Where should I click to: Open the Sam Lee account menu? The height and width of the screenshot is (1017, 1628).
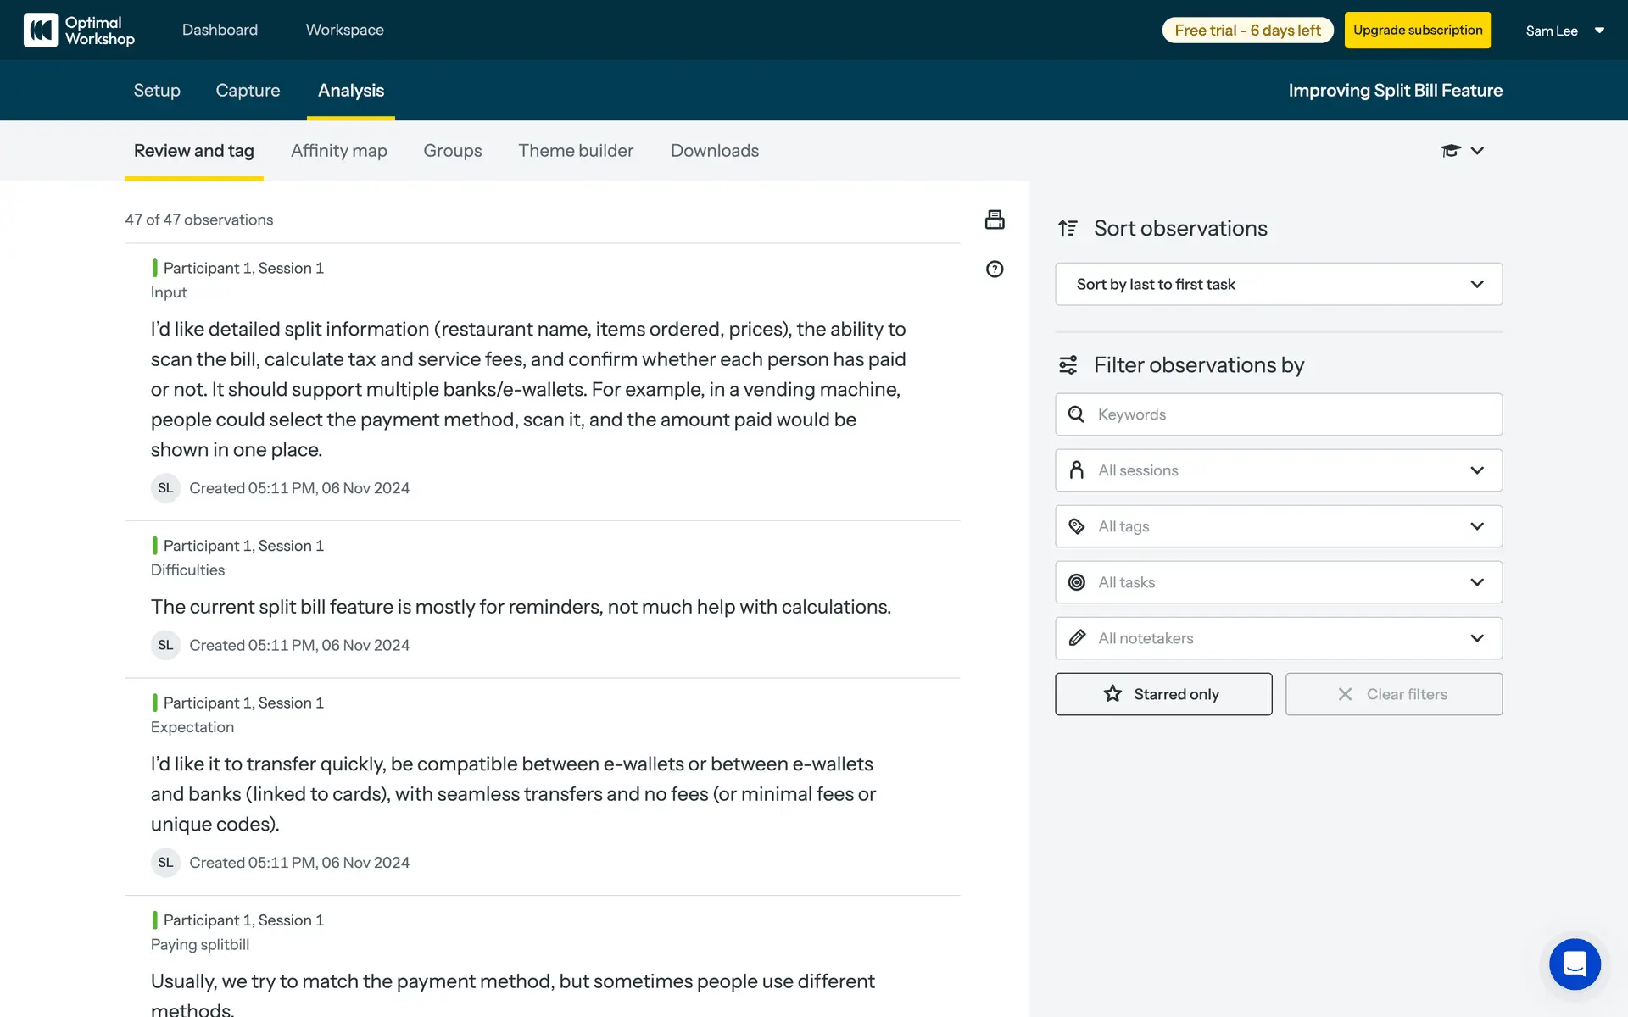tap(1564, 31)
